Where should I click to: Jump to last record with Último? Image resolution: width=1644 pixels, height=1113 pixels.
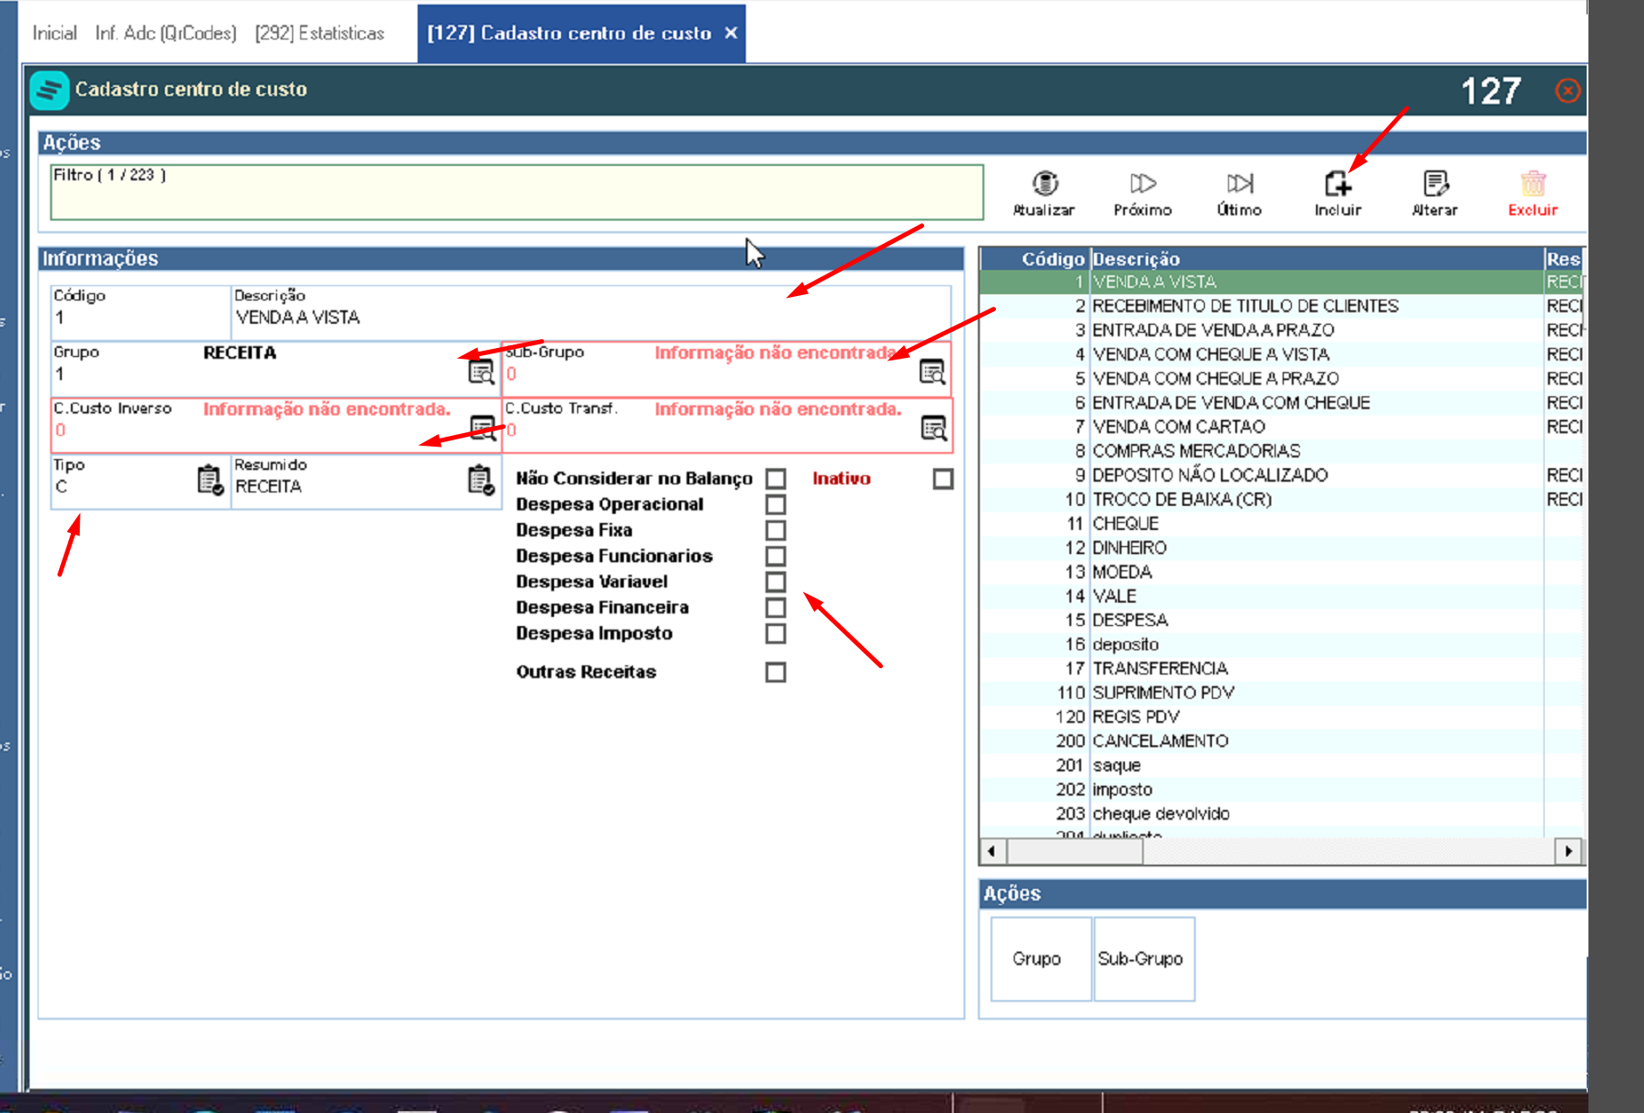coord(1240,184)
